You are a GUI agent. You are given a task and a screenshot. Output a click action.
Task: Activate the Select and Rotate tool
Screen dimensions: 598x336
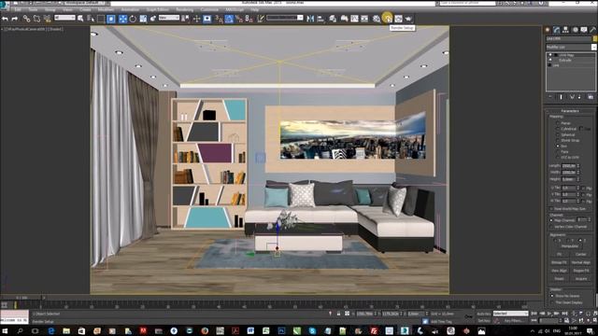(133, 19)
